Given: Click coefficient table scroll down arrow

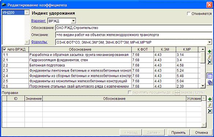Looking at the screenshot, I should [x=203, y=86].
